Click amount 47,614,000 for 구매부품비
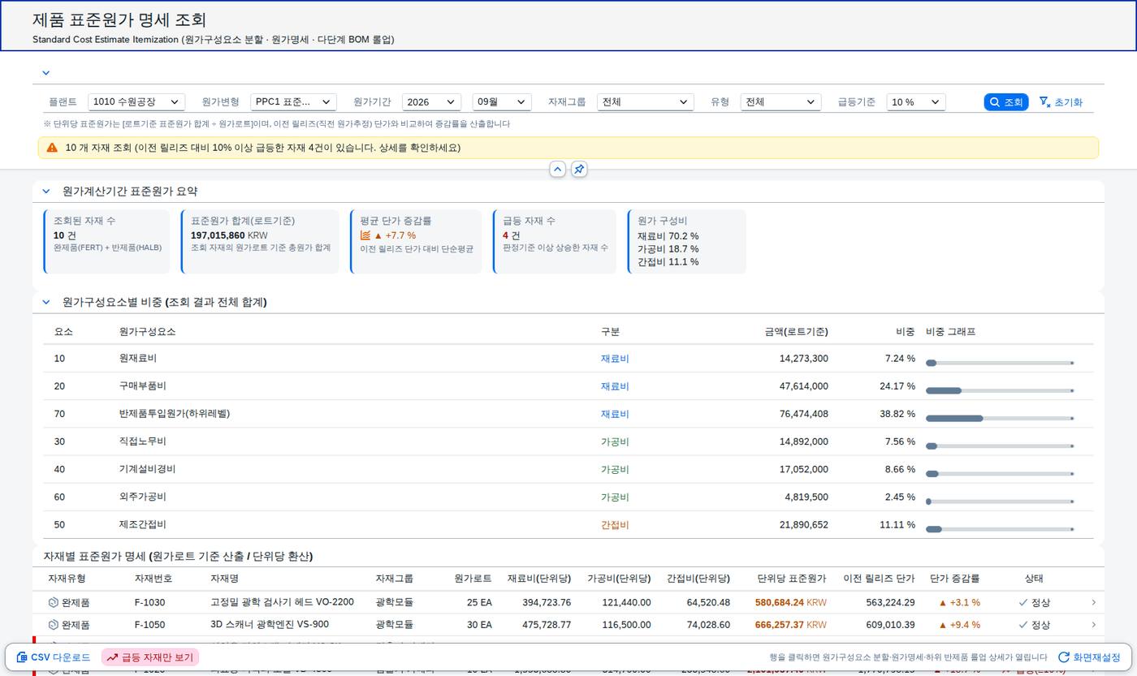 (803, 386)
